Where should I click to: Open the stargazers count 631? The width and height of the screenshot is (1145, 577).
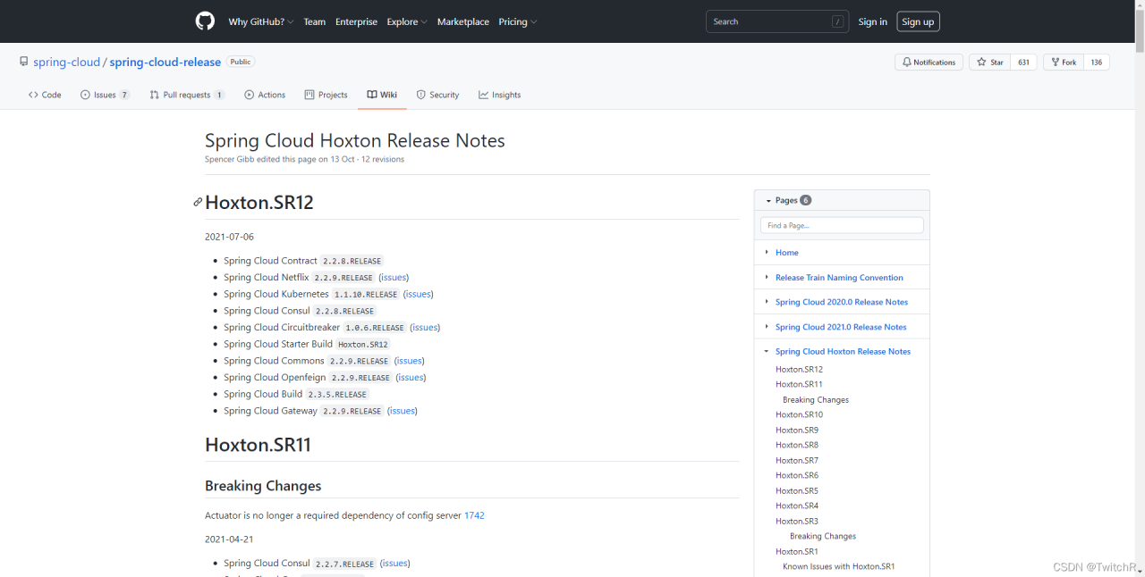click(x=1023, y=63)
